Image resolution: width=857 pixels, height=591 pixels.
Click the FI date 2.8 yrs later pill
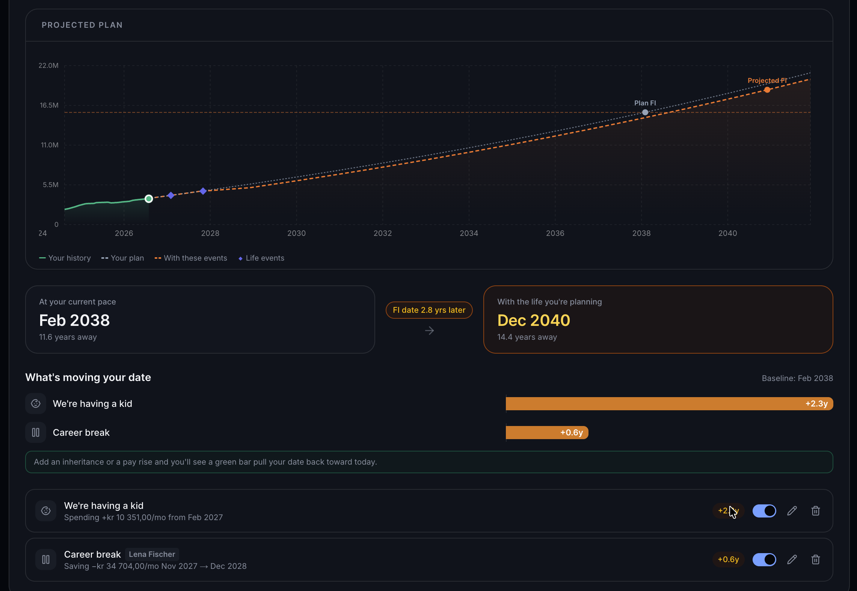click(x=429, y=310)
